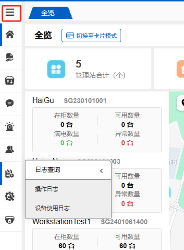Image resolution: width=184 pixels, height=250 pixels.
Task: Open the cabinet exchange sidebar icon
Action: click(x=10, y=80)
